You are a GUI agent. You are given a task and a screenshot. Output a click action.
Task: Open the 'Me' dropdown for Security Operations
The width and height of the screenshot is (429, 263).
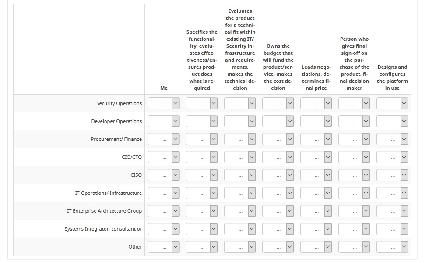coord(164,103)
